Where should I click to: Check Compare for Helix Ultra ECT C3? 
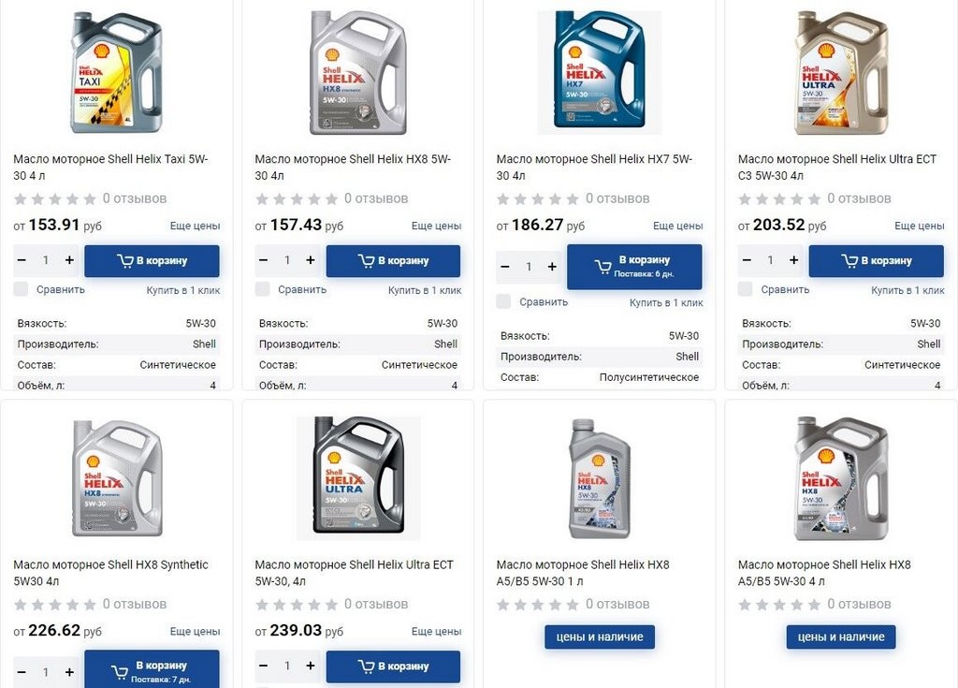click(745, 289)
